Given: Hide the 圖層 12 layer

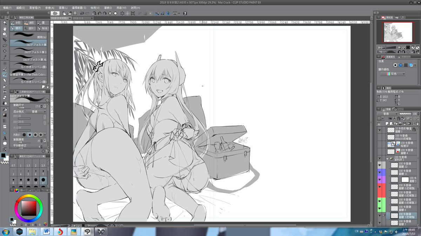Looking at the screenshot, I should coord(379,165).
